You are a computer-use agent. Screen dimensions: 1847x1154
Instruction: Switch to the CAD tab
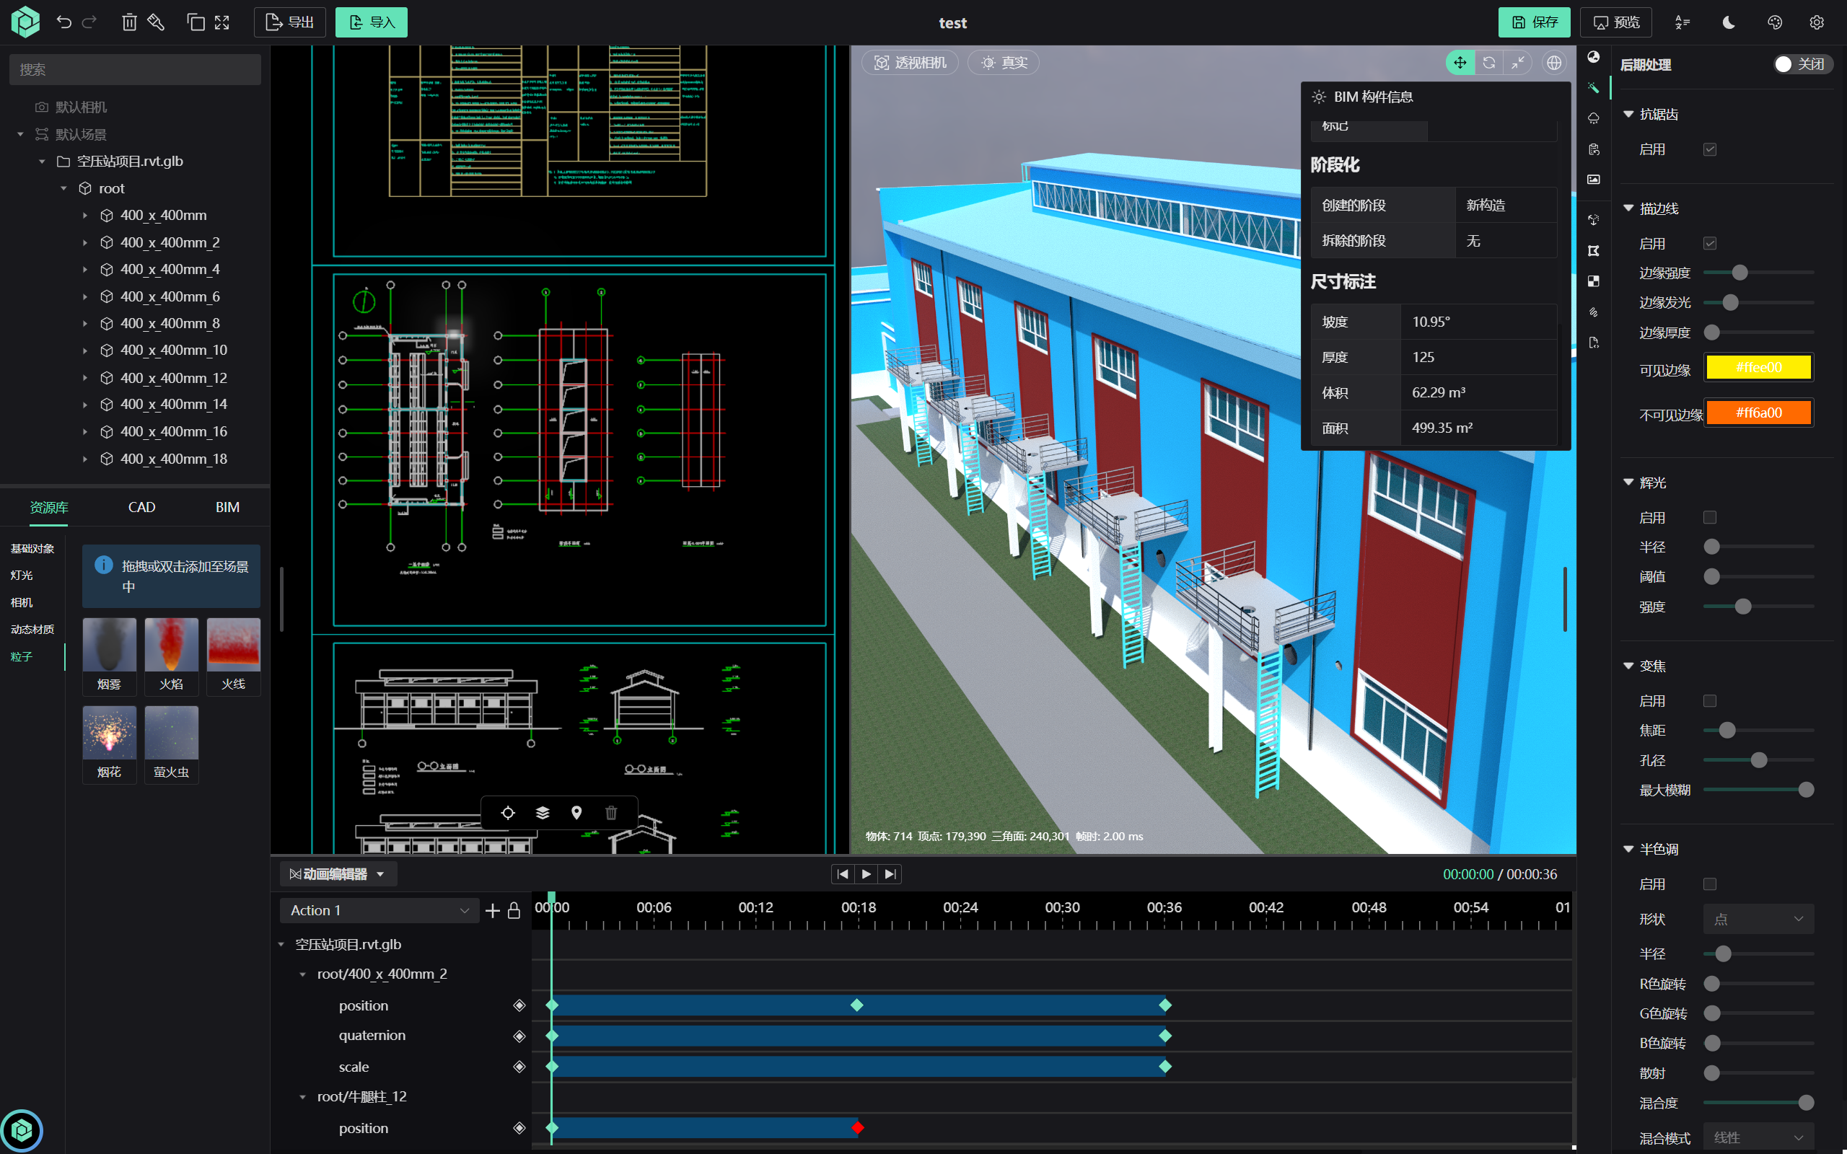pos(141,508)
